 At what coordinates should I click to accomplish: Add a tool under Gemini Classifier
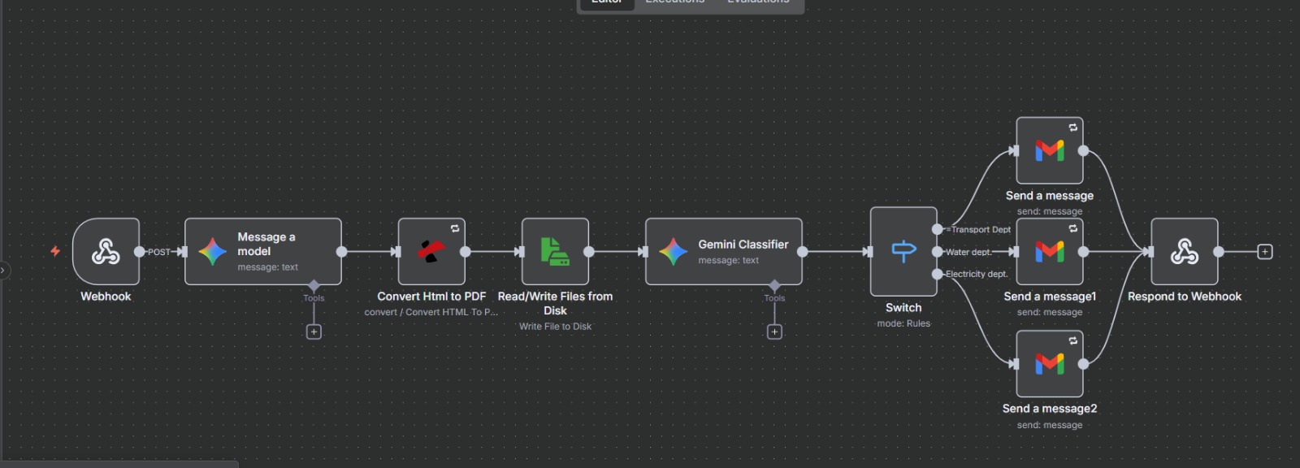click(x=774, y=331)
